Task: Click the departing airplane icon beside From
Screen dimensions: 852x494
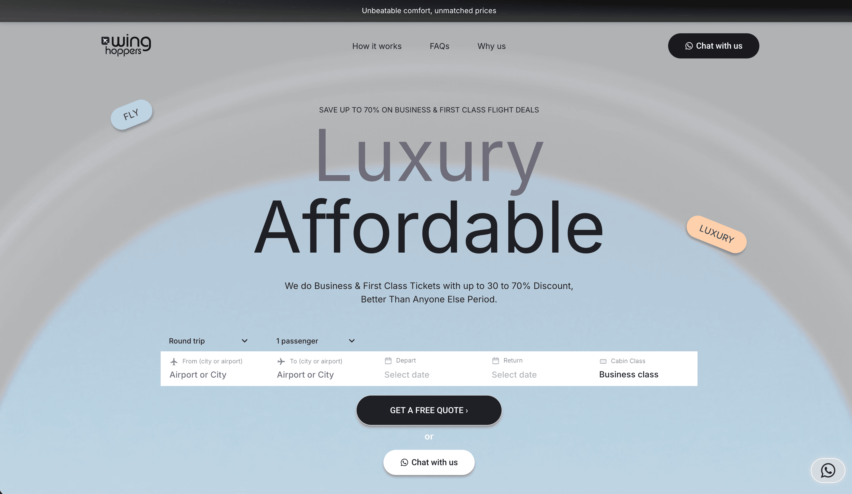Action: 174,361
